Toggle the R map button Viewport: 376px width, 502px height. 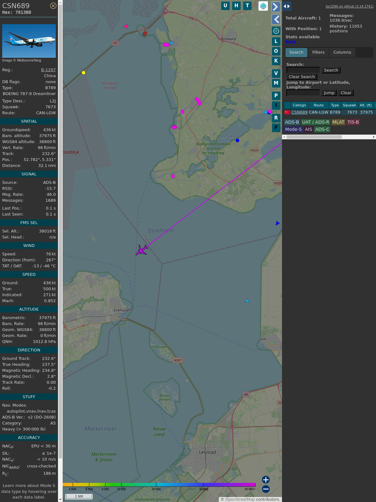tap(276, 118)
